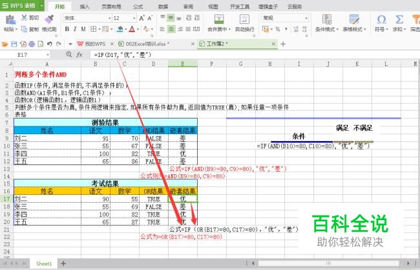Open the 数据 (Data) ribbon tab
420x270 pixels.
[x=163, y=6]
